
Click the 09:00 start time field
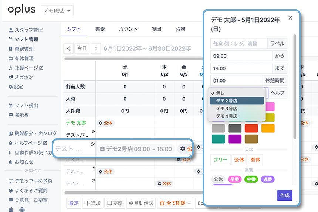(241, 56)
